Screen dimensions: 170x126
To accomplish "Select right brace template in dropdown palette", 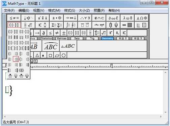I will (x=16, y=59).
